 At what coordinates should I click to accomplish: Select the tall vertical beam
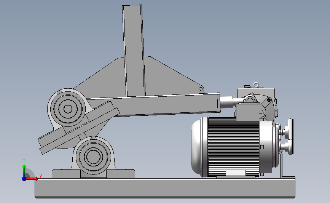click(134, 51)
